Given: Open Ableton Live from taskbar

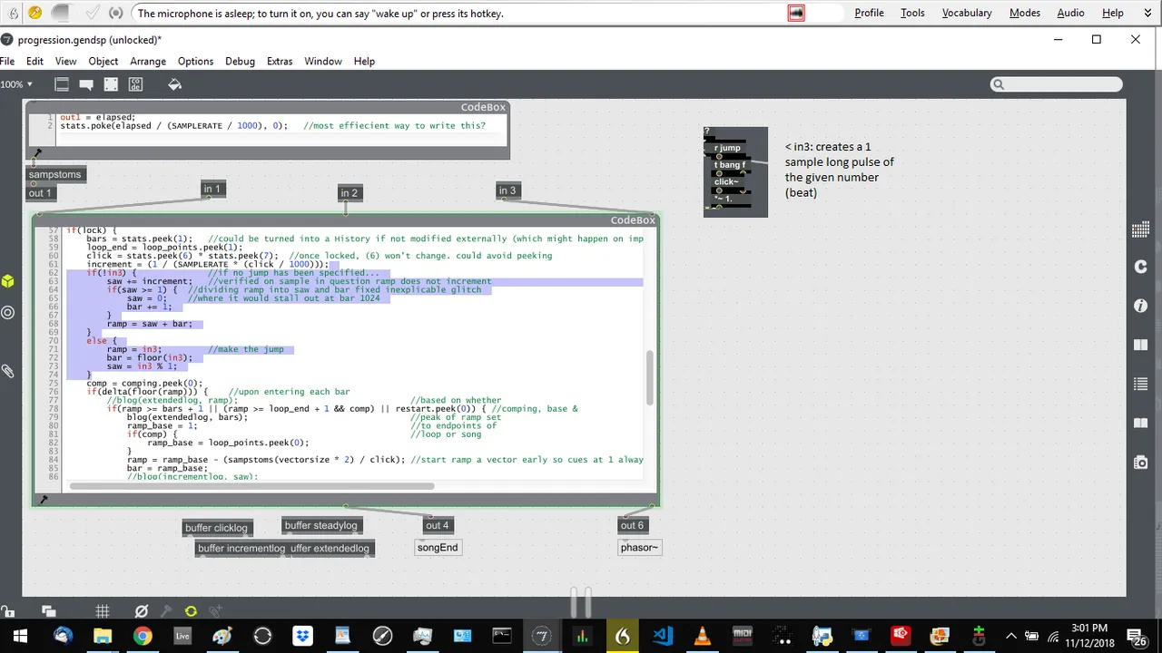Looking at the screenshot, I should click(182, 636).
